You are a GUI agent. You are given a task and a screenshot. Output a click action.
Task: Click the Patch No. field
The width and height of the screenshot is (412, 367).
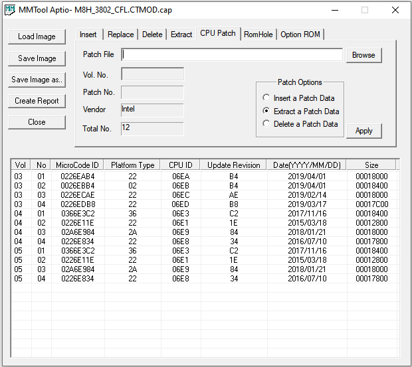[x=152, y=92]
